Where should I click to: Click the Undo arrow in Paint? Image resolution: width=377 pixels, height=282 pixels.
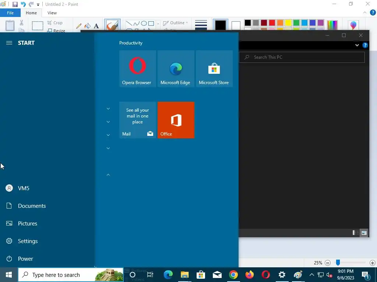click(x=23, y=4)
